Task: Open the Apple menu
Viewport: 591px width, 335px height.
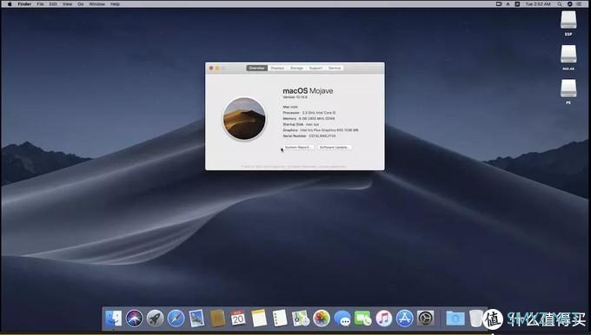Action: pos(9,4)
